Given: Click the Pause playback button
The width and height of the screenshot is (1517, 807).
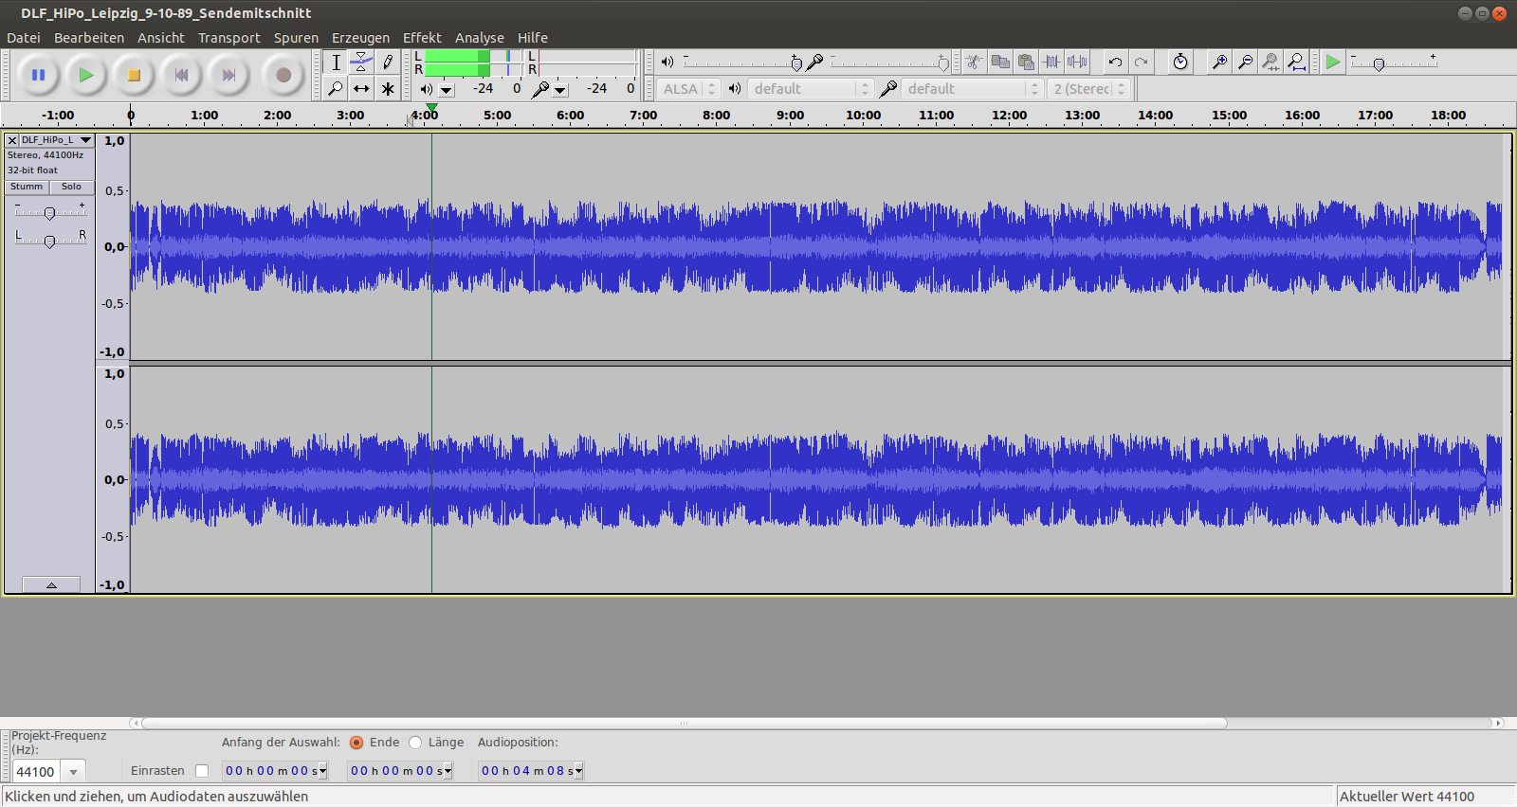Looking at the screenshot, I should click(38, 75).
